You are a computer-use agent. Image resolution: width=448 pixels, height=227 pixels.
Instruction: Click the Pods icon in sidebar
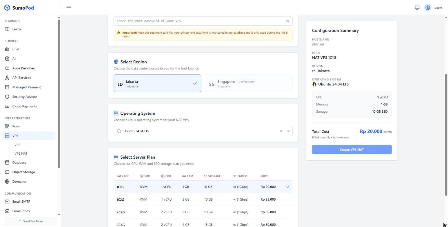[7, 126]
